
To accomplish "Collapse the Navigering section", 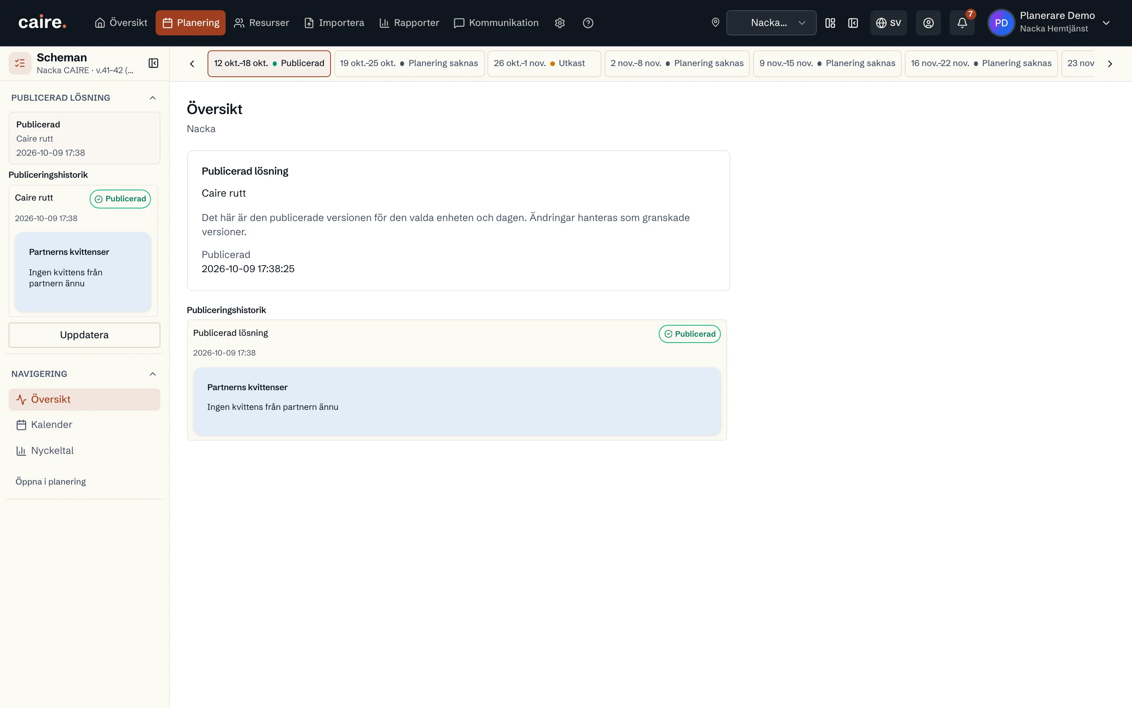I will [x=153, y=374].
